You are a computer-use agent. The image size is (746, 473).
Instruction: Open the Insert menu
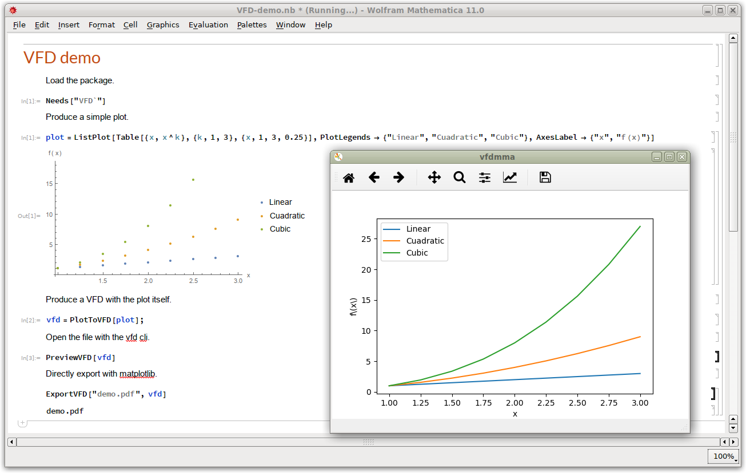(x=69, y=25)
